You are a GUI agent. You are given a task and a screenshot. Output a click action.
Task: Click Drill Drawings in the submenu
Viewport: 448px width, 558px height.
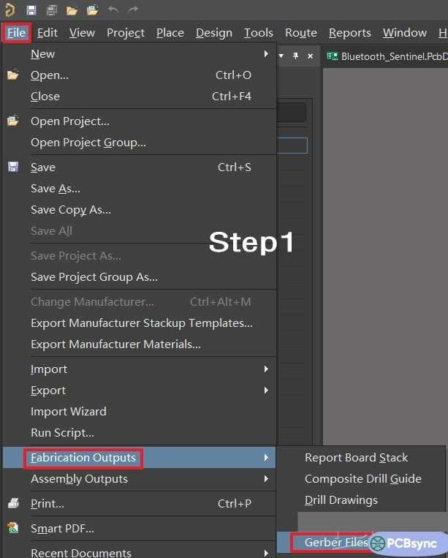[341, 500]
